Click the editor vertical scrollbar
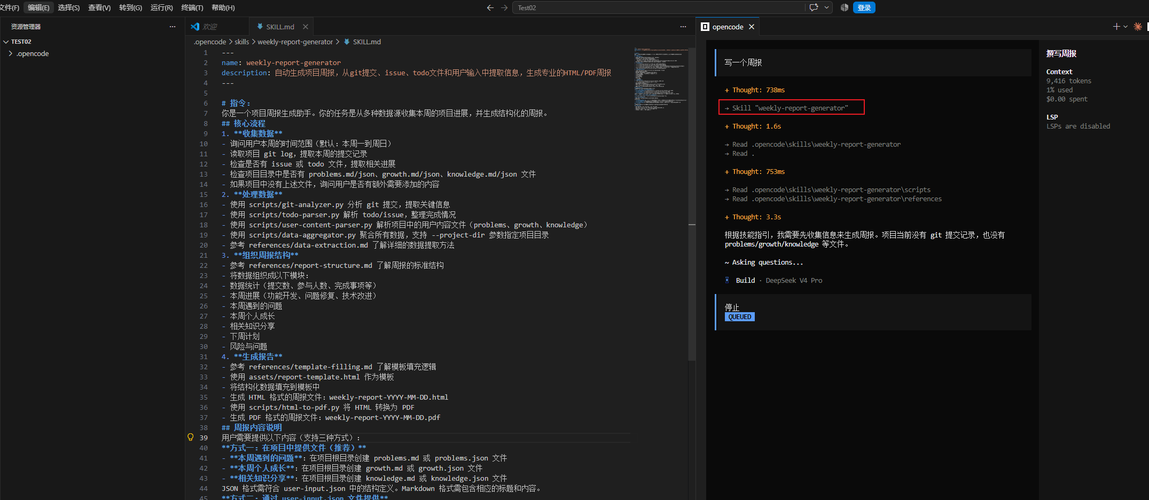Viewport: 1149px width, 500px height. 692,204
